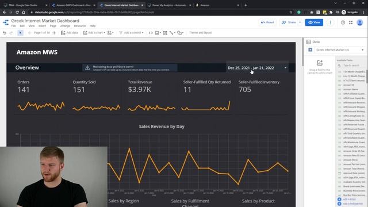The width and height of the screenshot is (368, 207).
Task: Open the File menu
Action: point(14,26)
